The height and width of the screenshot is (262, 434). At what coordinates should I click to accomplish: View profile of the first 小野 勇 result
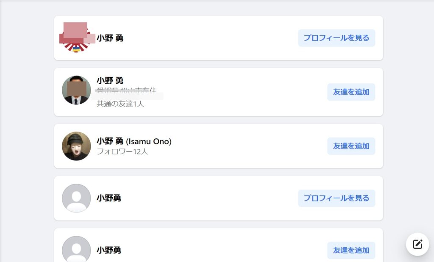pyautogui.click(x=337, y=38)
